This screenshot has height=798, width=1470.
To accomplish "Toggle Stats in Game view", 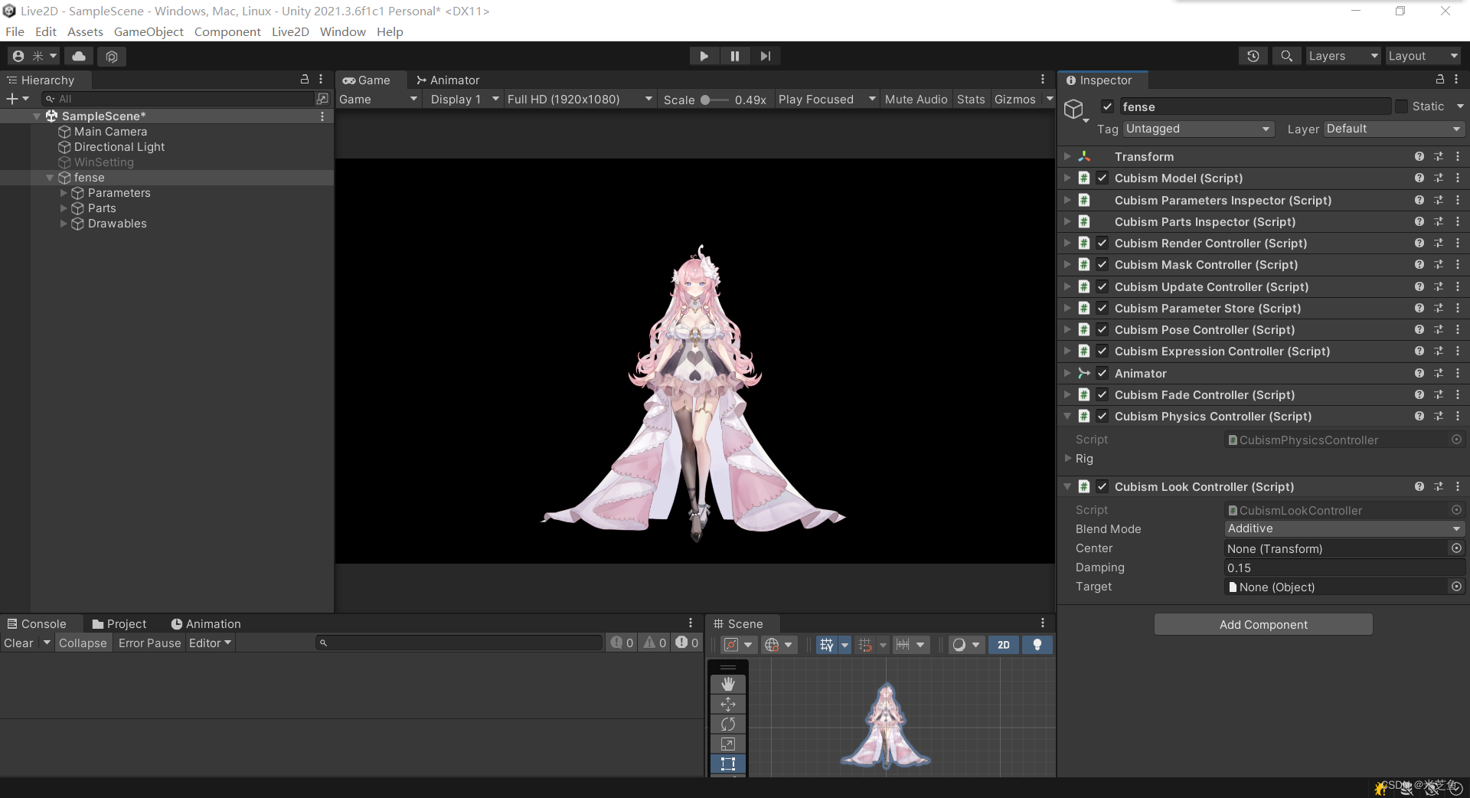I will [971, 99].
